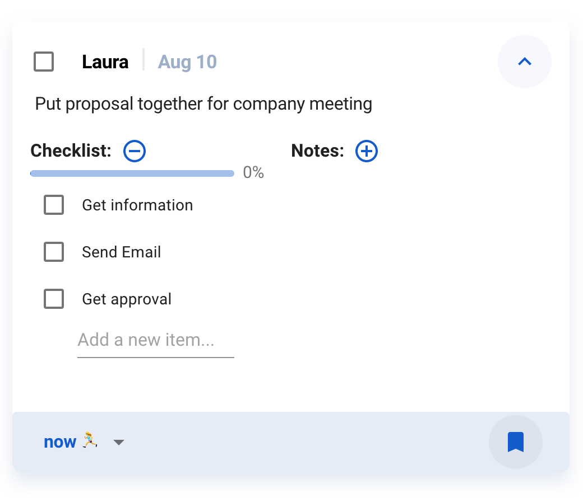This screenshot has width=583, height=498.
Task: Click the task description text
Action: (x=203, y=104)
